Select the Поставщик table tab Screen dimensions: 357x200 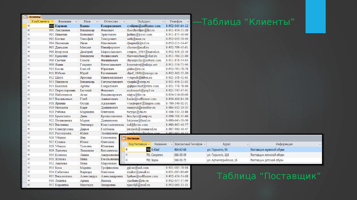[133, 138]
